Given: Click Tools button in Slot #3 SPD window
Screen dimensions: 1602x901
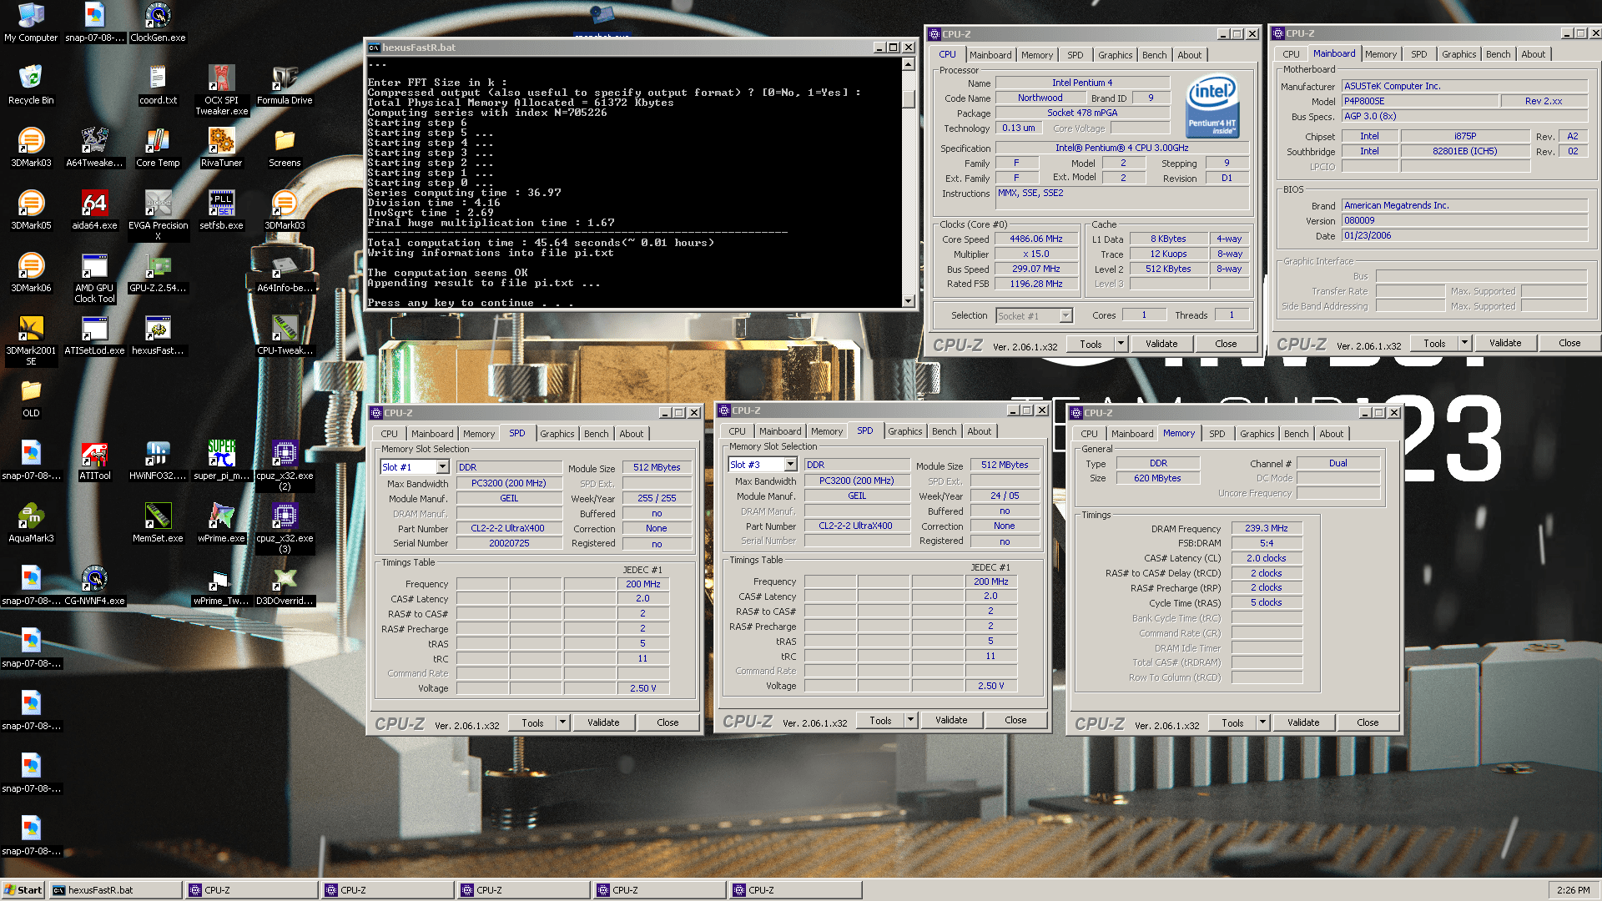Looking at the screenshot, I should pos(880,720).
